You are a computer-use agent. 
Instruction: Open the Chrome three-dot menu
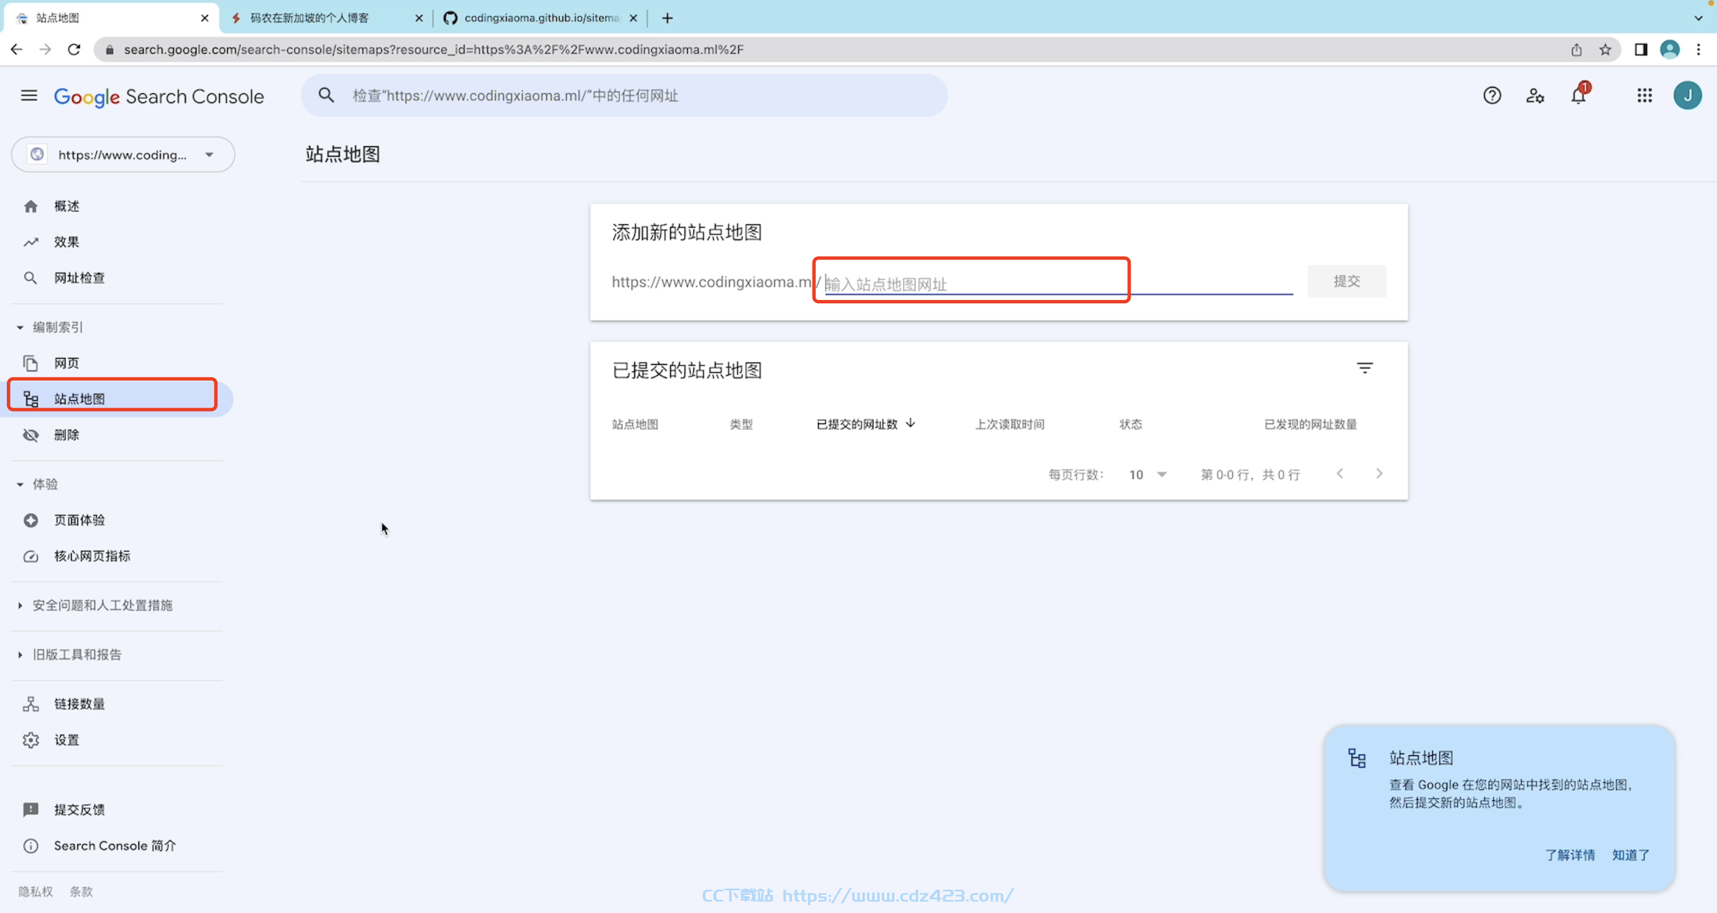coord(1698,50)
